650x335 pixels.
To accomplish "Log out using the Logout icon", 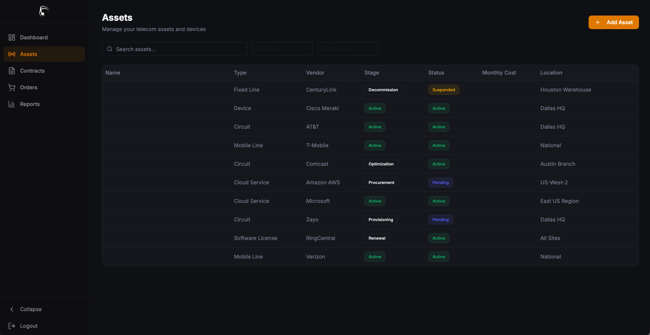I will coord(12,326).
